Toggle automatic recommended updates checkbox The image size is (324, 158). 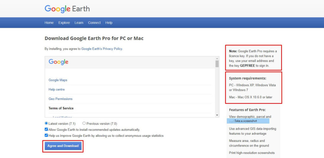coord(46,129)
